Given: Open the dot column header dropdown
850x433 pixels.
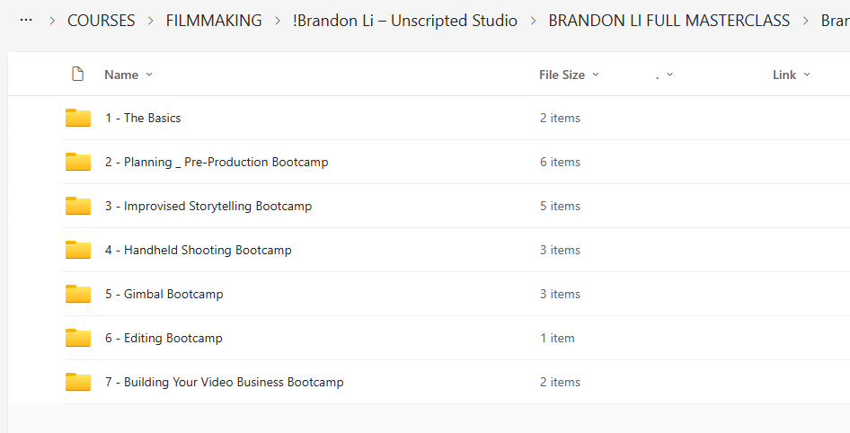Looking at the screenshot, I should point(665,75).
